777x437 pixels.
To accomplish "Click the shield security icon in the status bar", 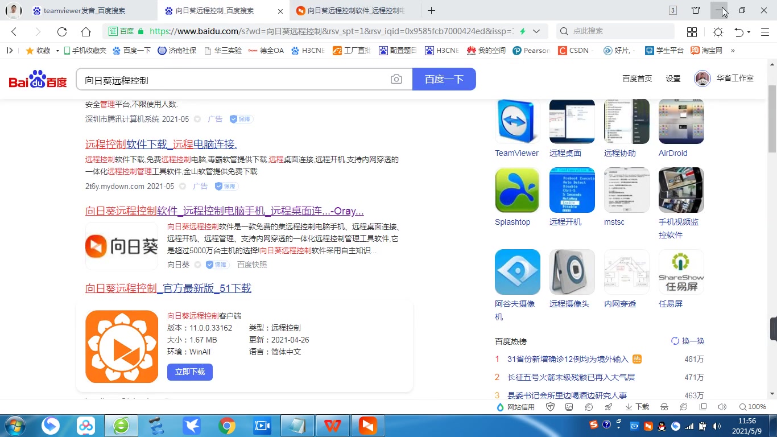I will (x=550, y=407).
